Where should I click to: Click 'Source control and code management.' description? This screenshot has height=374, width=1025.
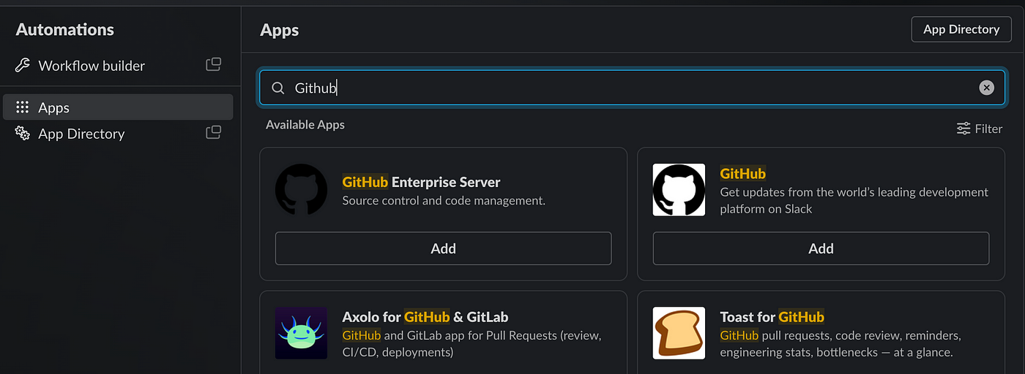coord(444,200)
